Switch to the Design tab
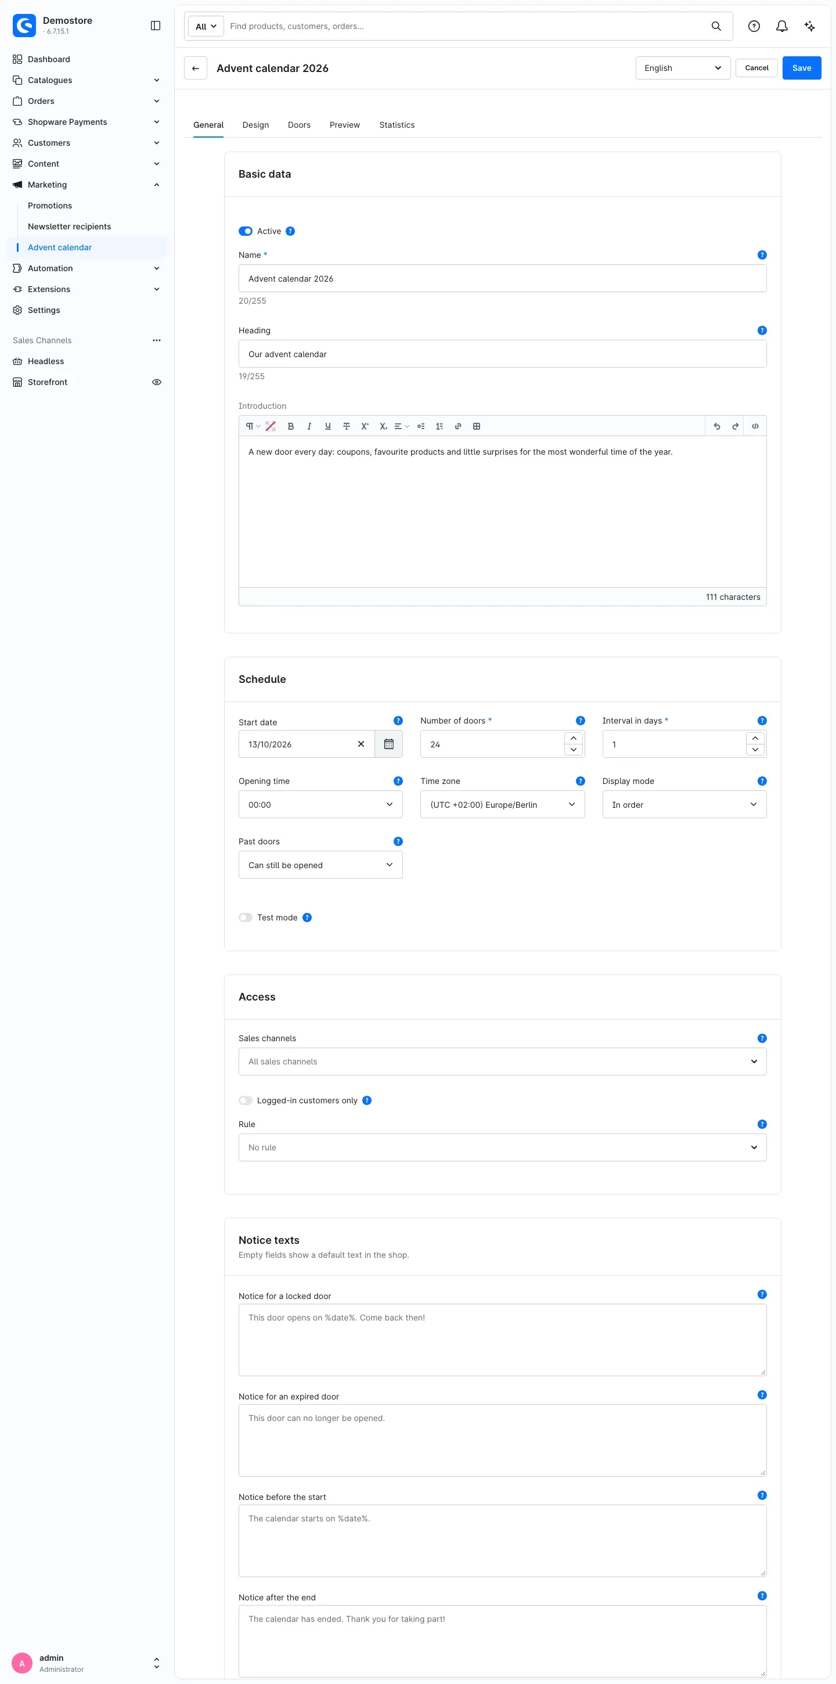This screenshot has width=836, height=1684. pyautogui.click(x=255, y=125)
